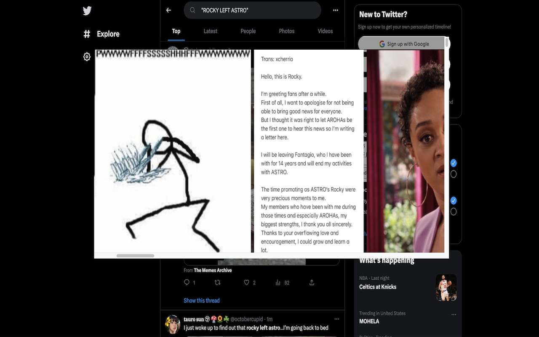Open the Videos tab
Screen dimensions: 539x337
325,31
